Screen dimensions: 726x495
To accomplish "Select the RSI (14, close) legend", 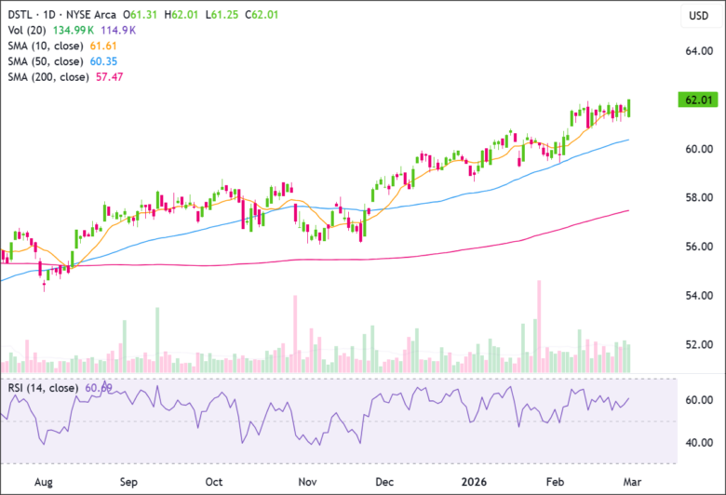I will click(x=43, y=387).
